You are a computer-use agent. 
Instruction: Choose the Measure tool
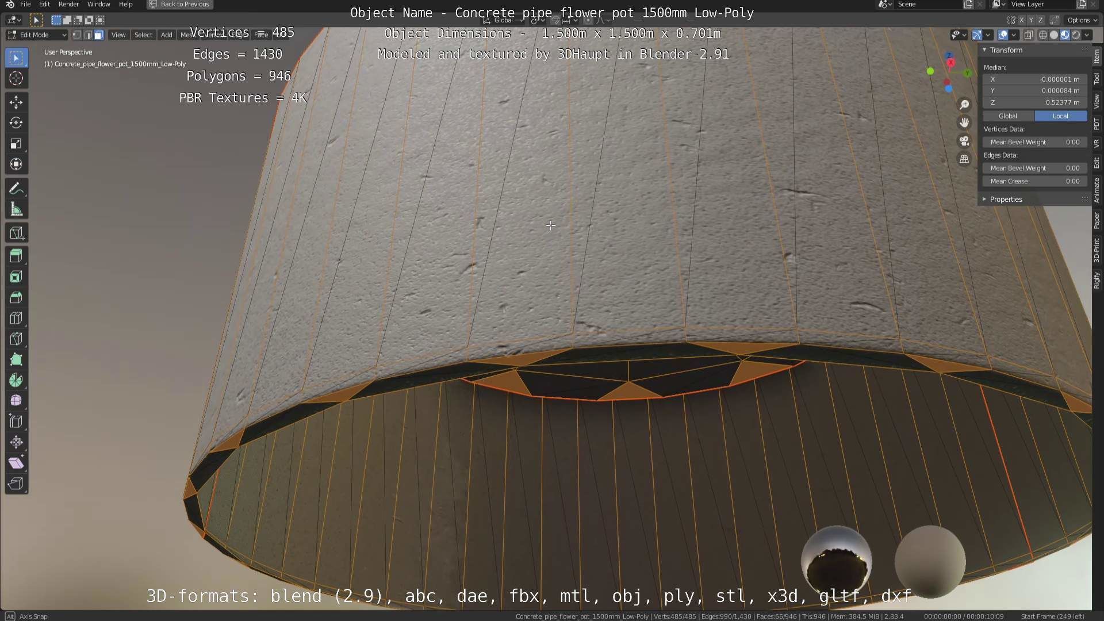[x=16, y=210]
